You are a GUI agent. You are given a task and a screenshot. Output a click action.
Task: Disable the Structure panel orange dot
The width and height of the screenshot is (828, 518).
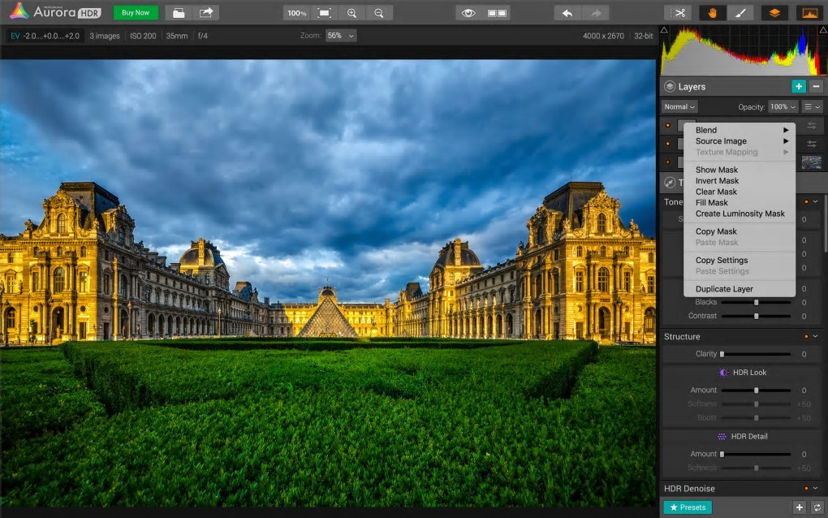806,336
